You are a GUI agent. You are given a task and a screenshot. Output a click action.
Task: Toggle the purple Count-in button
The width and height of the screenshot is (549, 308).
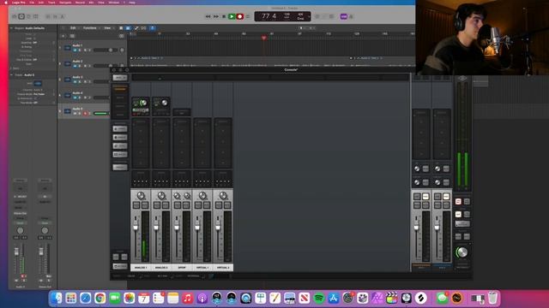(x=344, y=16)
